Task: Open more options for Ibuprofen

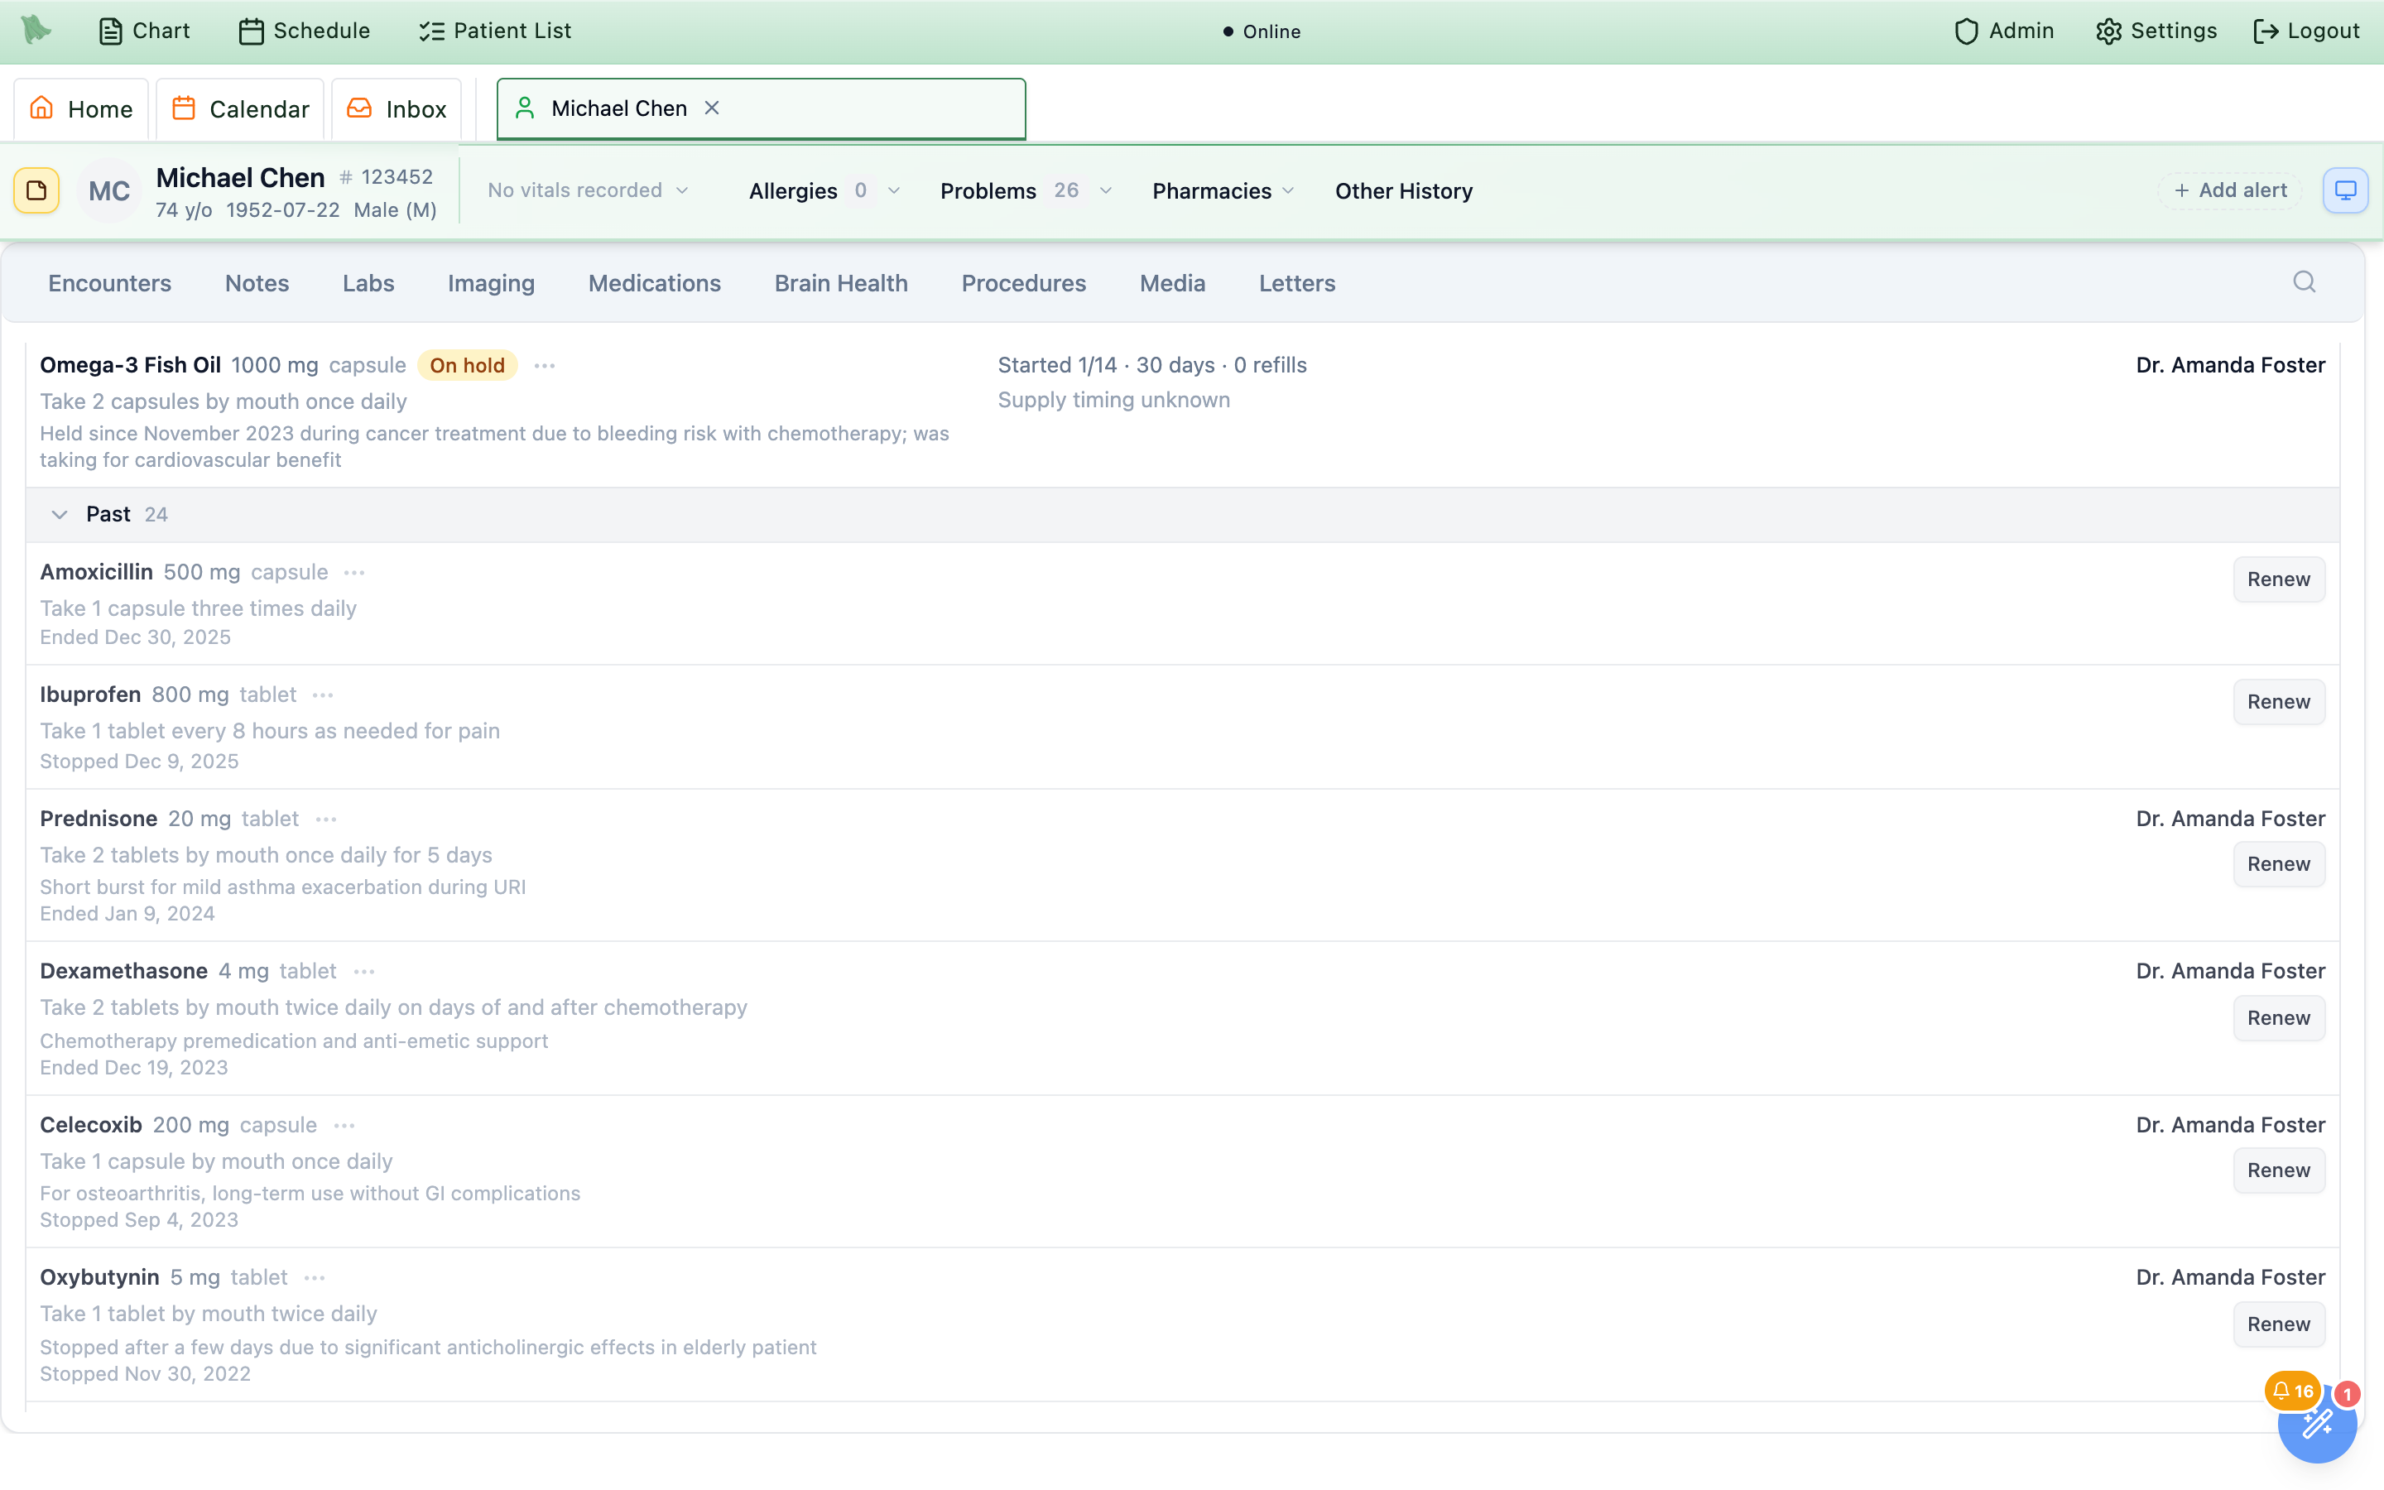Action: (x=323, y=695)
